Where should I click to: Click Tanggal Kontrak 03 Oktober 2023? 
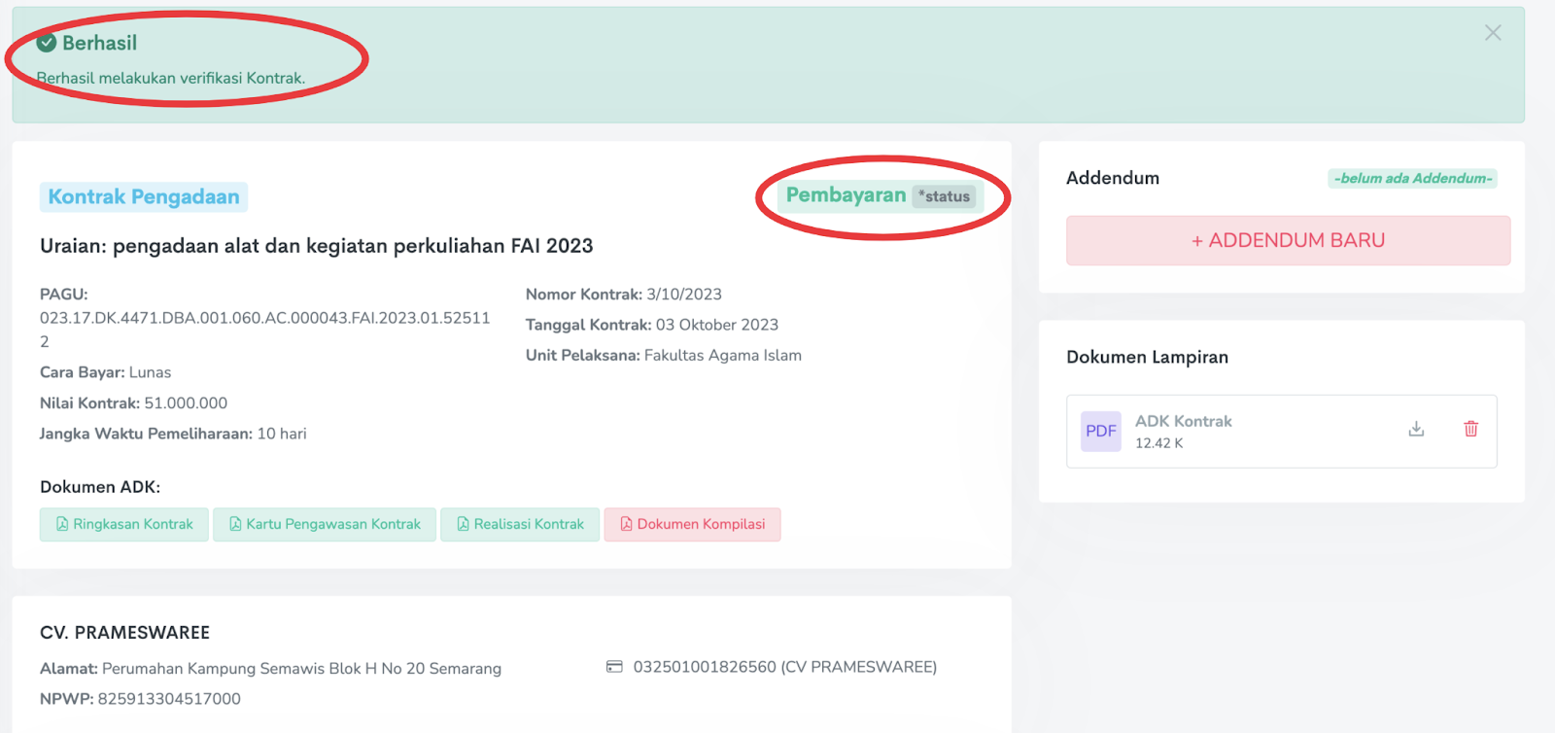[x=652, y=325]
